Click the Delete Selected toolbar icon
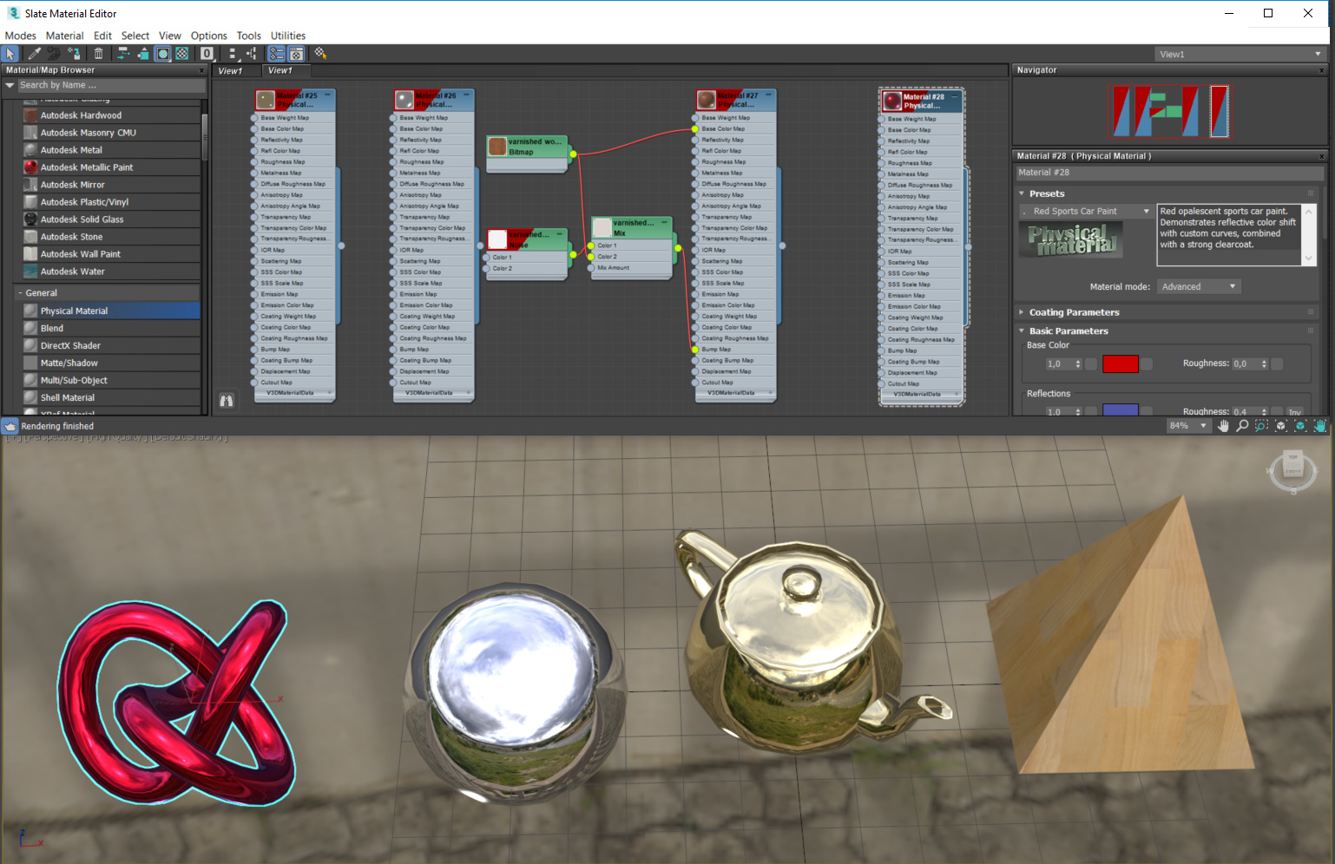1335x864 pixels. (x=98, y=53)
